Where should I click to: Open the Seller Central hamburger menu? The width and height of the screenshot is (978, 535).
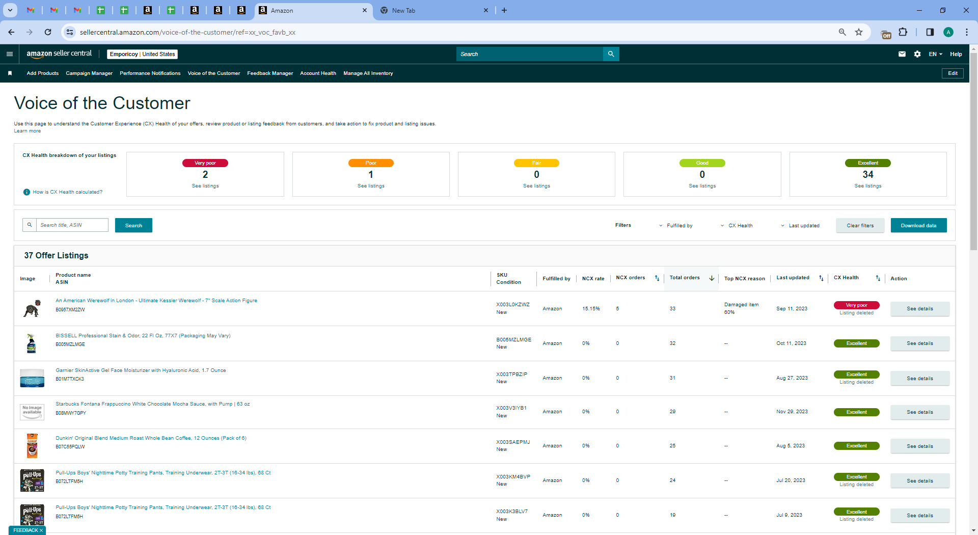pos(10,54)
